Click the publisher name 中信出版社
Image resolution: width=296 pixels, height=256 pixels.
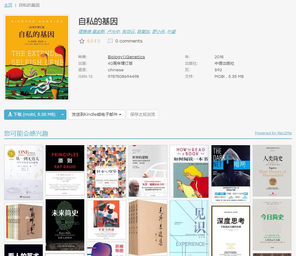(x=224, y=63)
